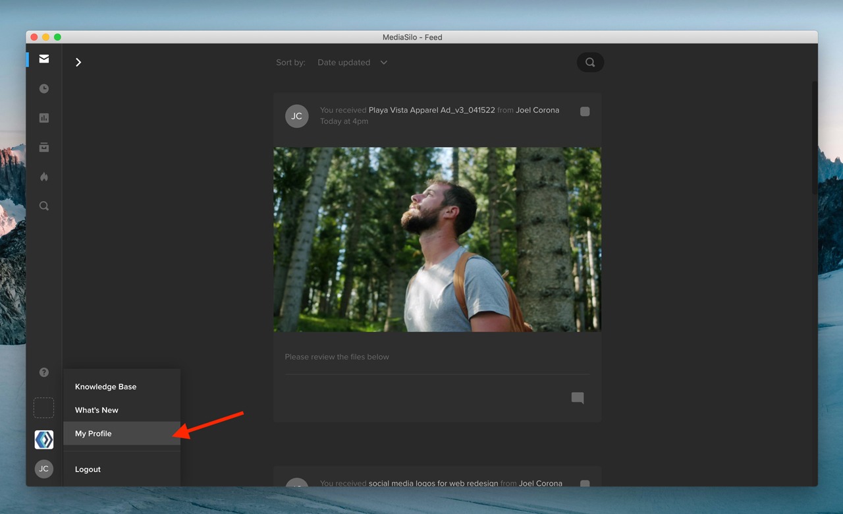Open the flame sidebar icon

coord(43,177)
